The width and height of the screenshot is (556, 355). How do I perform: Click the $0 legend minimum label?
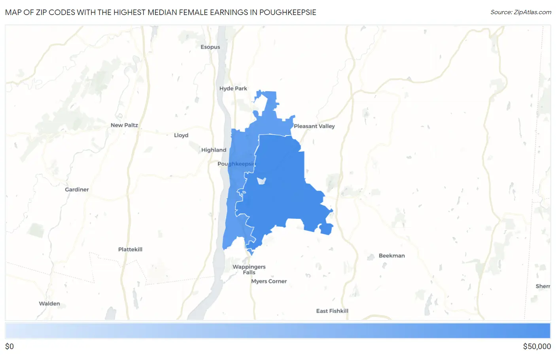coord(9,346)
